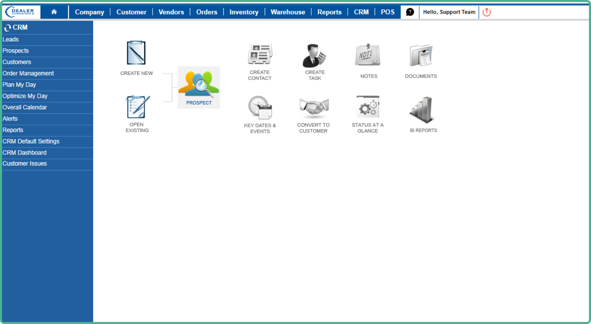Open the BI Reports bar chart icon

coord(422,110)
